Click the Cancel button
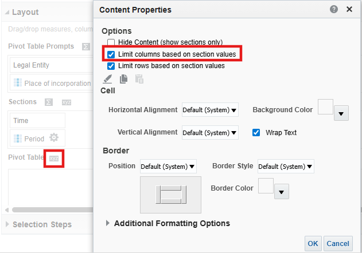 pos(337,243)
